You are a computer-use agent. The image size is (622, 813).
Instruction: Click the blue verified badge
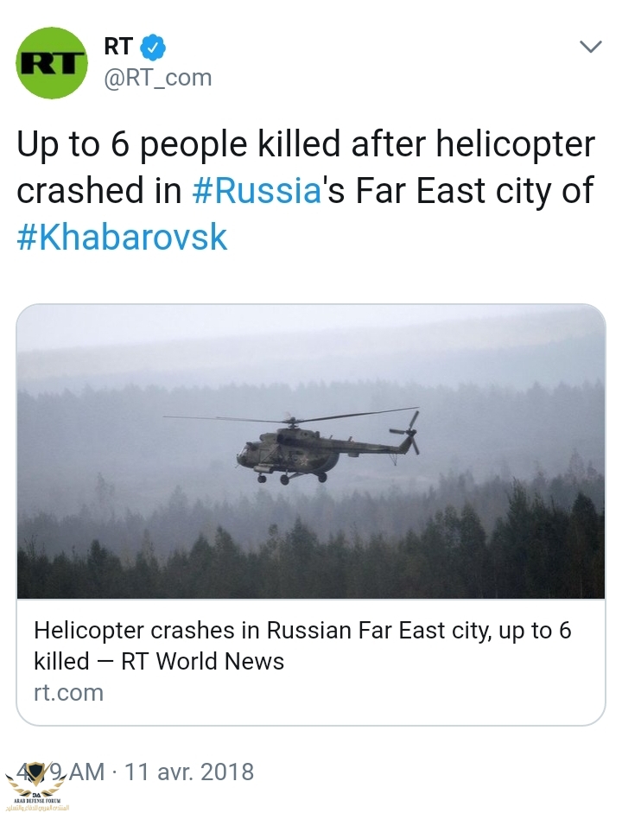tap(153, 47)
